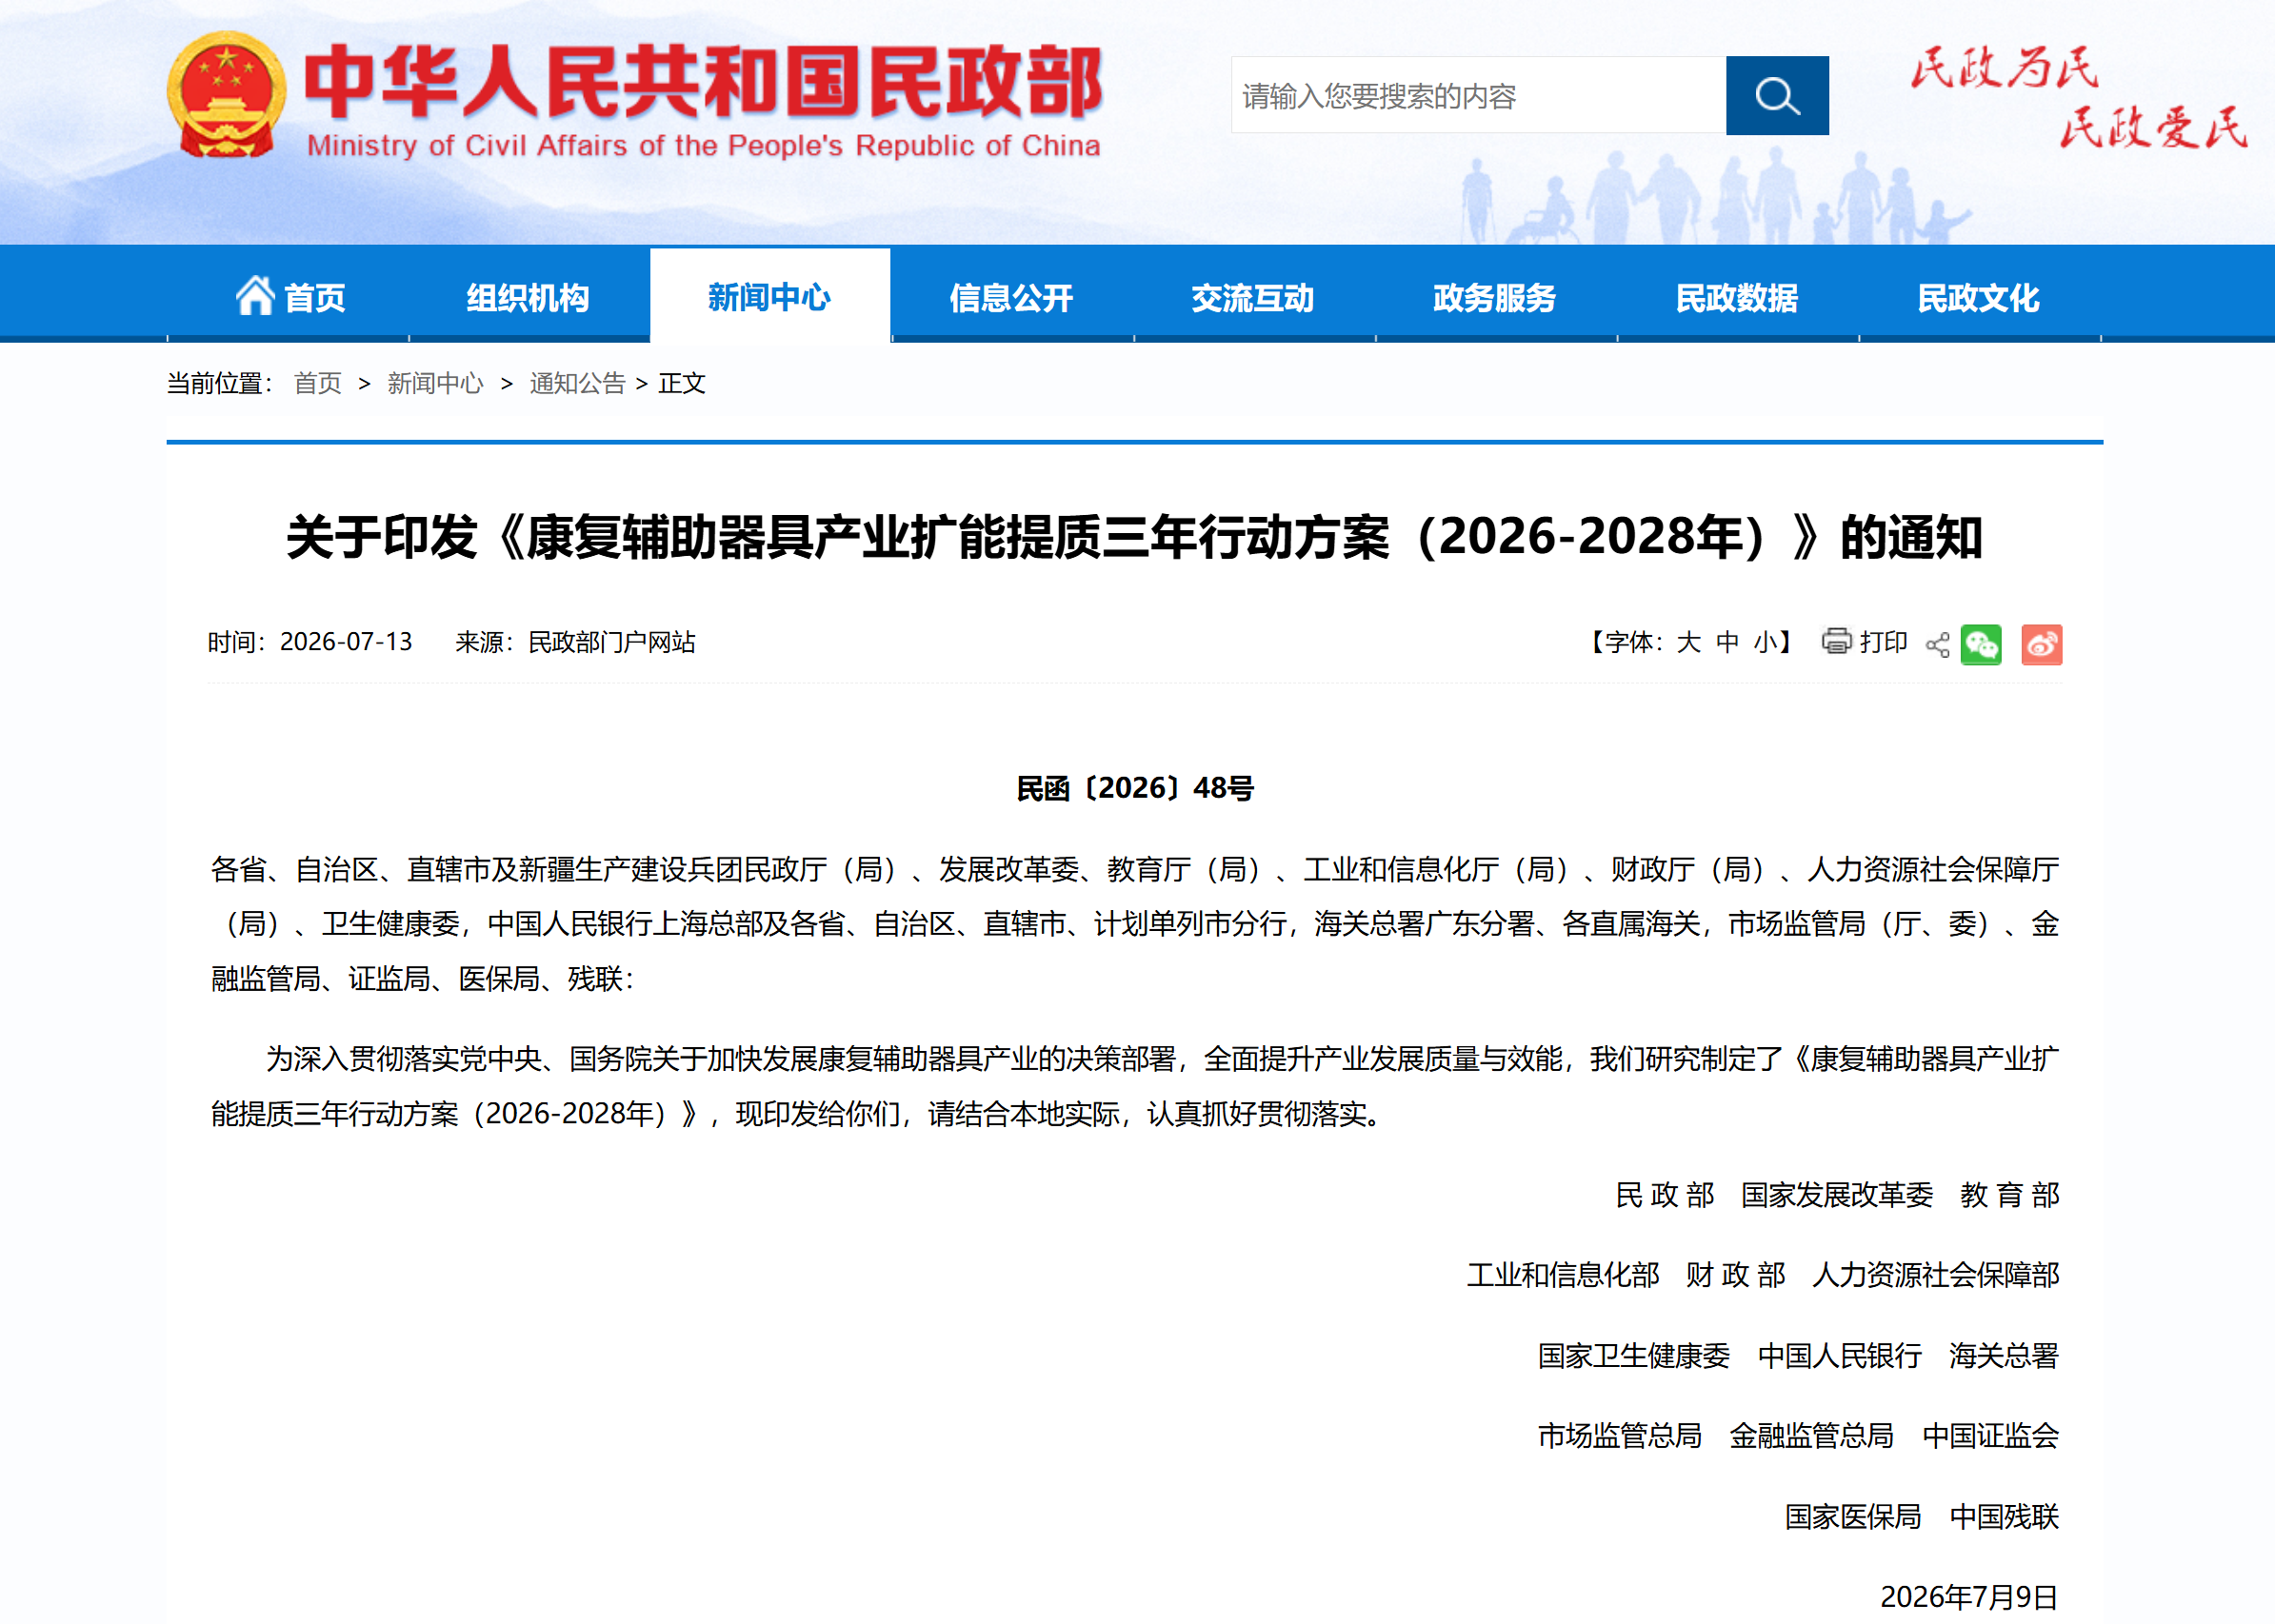Share via the red Weibo icon
This screenshot has width=2275, height=1624.
click(x=2042, y=644)
